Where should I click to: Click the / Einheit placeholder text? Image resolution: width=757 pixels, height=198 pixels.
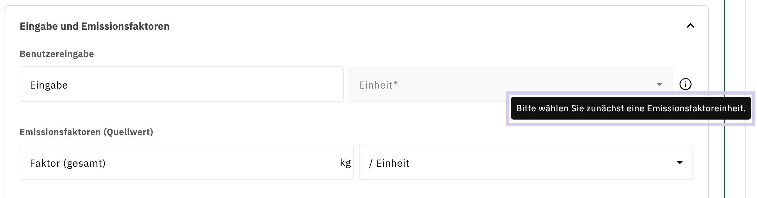(x=389, y=163)
